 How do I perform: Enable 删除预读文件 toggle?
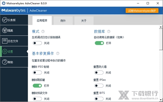tap(37, 99)
